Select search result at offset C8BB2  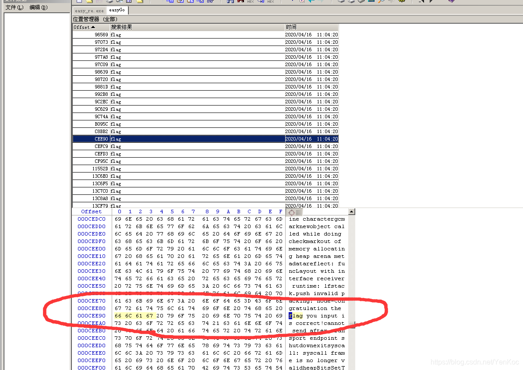click(x=205, y=132)
